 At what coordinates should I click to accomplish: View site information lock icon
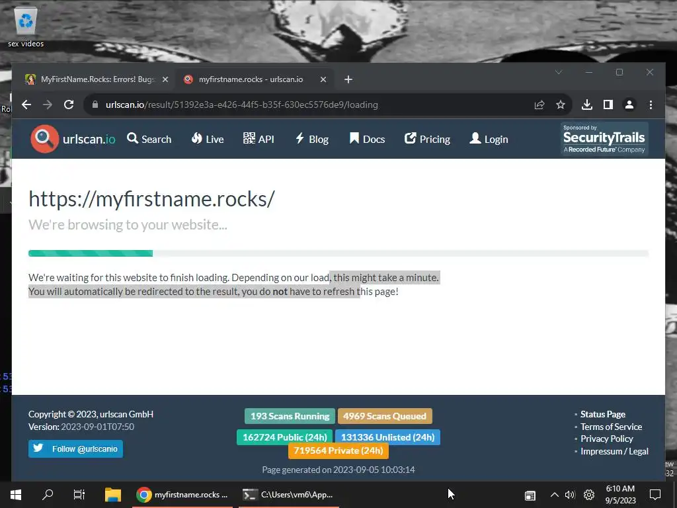point(95,105)
